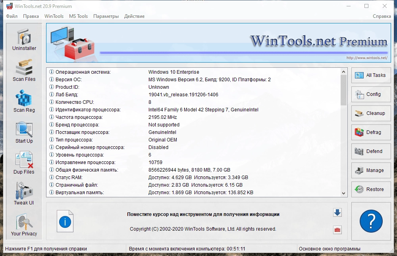Follow the http://www.wintools.net/ link
This screenshot has width=397, height=256.
367,57
